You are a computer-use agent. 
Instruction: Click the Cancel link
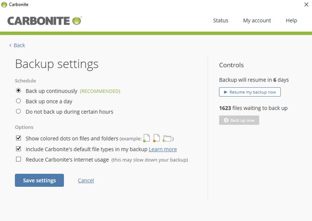pyautogui.click(x=86, y=181)
